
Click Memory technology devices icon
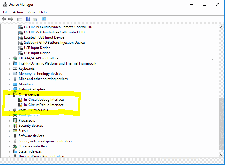[x=15, y=74]
